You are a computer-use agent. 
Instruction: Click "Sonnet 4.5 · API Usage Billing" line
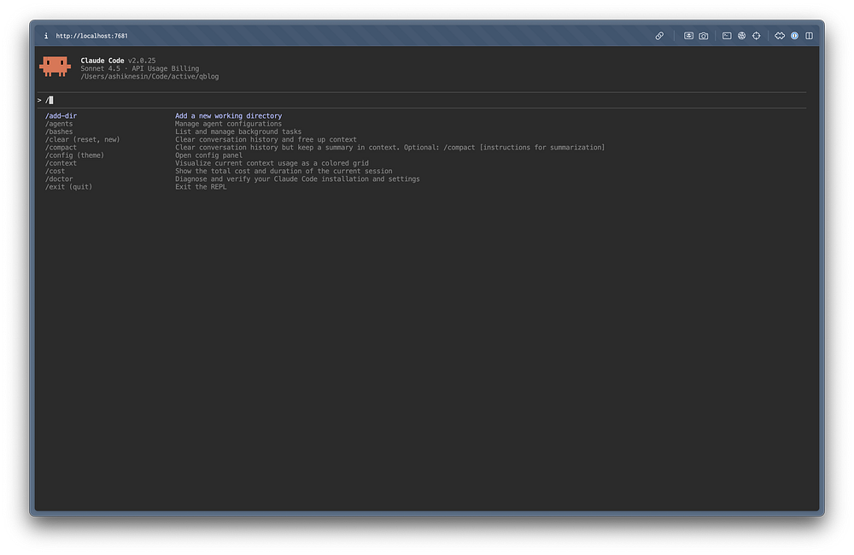tap(140, 68)
